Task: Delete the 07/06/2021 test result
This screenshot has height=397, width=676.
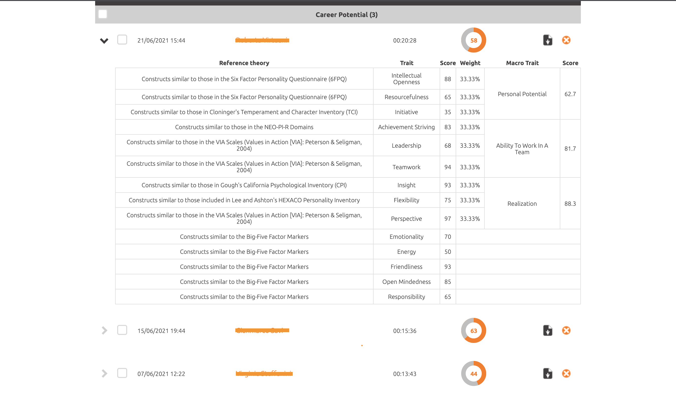Action: click(566, 373)
